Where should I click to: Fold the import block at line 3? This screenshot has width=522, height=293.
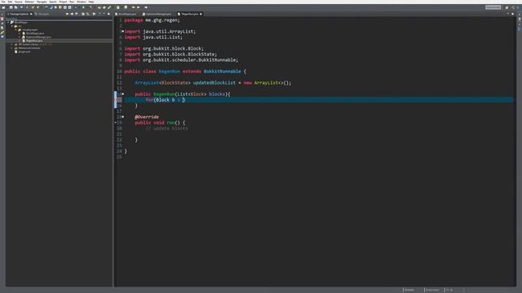click(123, 31)
